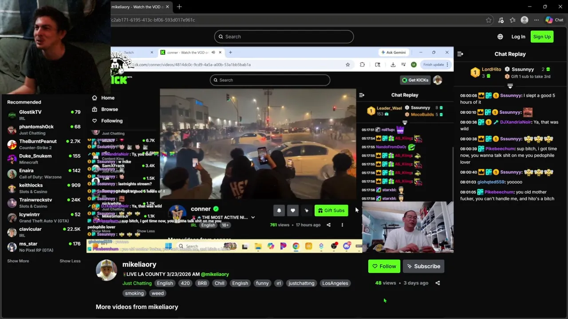Open giohqted559's profile in chat replay

click(491, 182)
